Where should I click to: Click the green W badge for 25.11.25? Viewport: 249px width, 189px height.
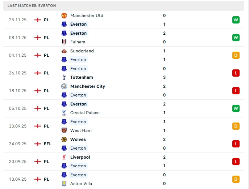(236, 20)
